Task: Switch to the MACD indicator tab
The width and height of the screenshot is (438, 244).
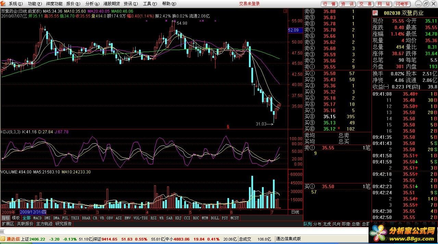Action: (37, 218)
